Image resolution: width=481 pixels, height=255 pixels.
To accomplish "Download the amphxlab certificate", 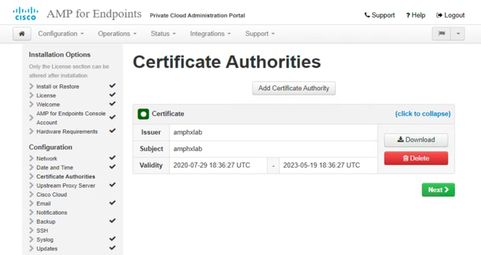I will 416,140.
